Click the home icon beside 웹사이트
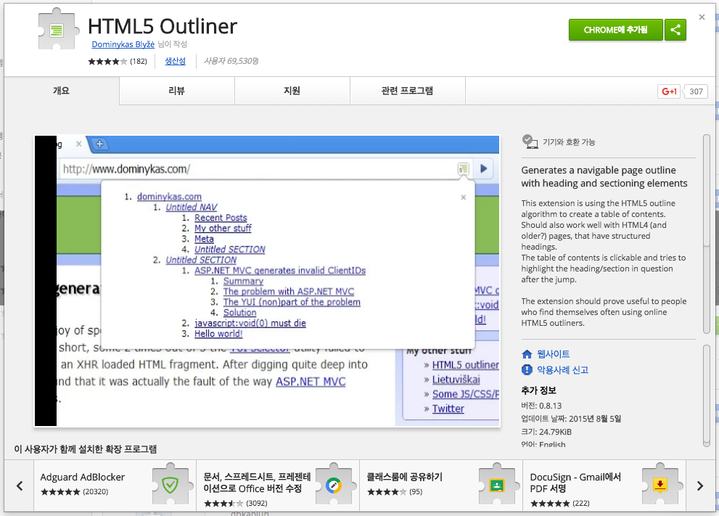 [x=527, y=354]
